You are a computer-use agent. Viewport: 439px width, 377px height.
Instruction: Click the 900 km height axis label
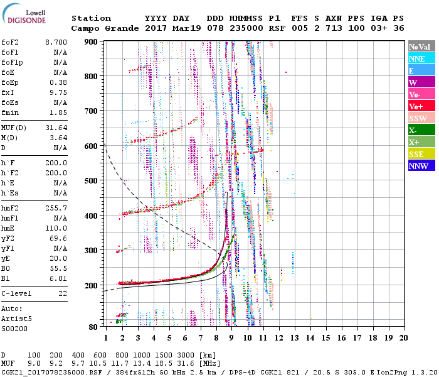pyautogui.click(x=91, y=42)
